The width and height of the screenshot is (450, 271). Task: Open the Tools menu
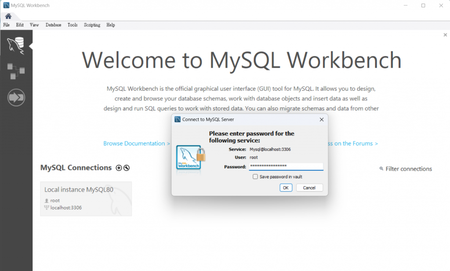(x=73, y=25)
